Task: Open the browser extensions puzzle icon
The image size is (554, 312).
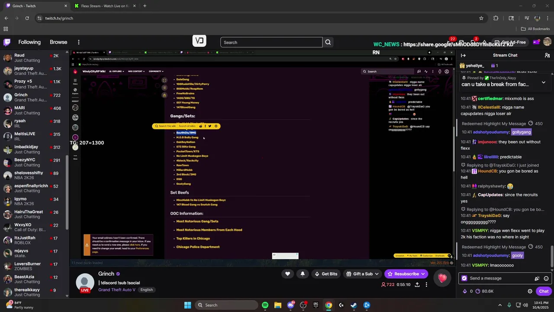Action: tap(496, 18)
